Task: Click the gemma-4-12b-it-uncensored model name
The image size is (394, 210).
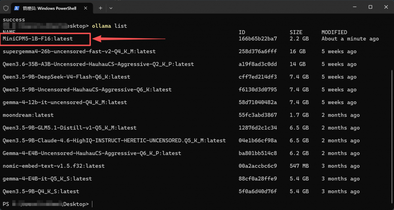Action: coord(65,102)
